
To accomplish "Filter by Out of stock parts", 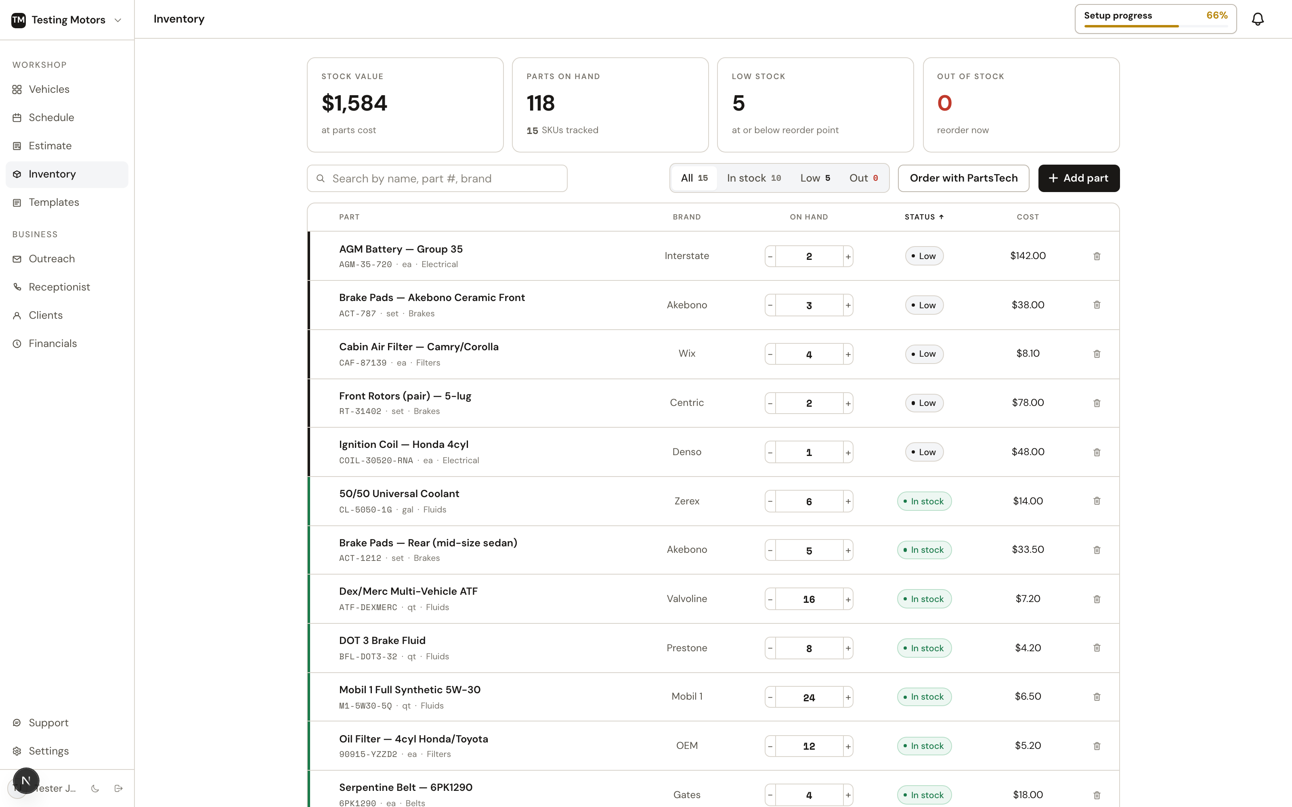I will click(x=864, y=178).
